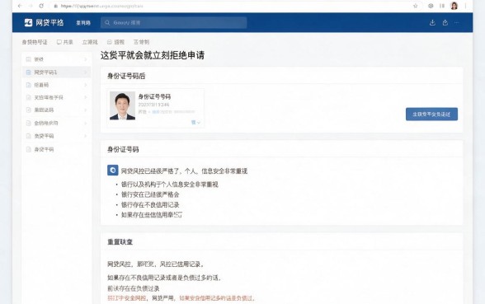Reload the page with the refresh icon
This screenshot has width=485, height=304.
(41, 6)
